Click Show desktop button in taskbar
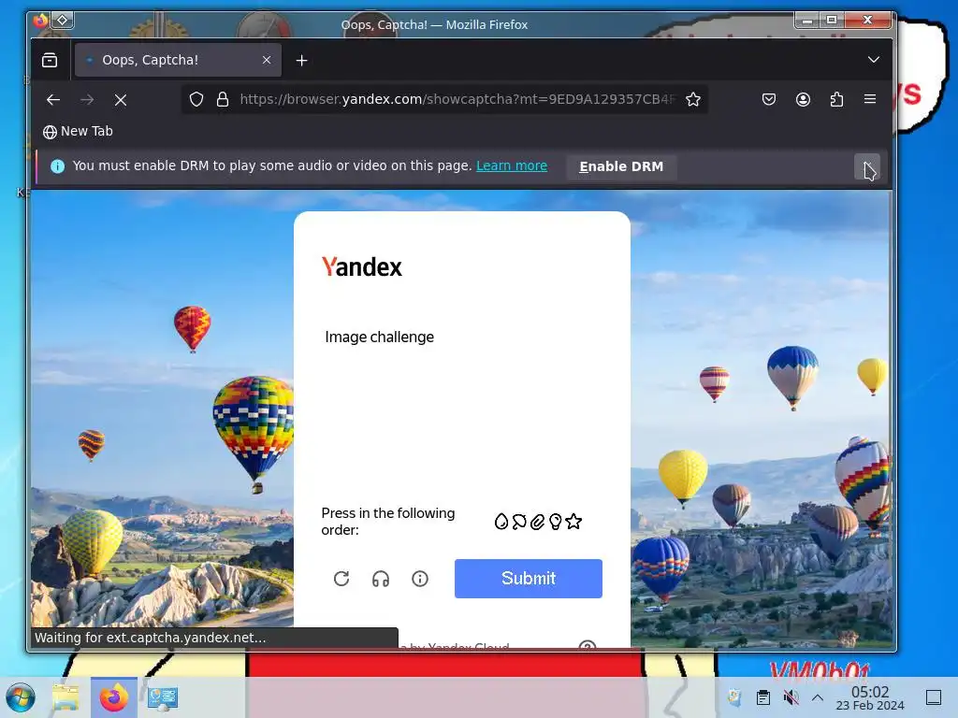 pos(934,697)
